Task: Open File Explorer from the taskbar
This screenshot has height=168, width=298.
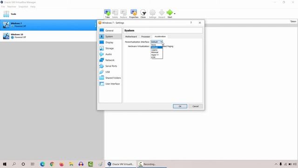Action: [x=71, y=164]
